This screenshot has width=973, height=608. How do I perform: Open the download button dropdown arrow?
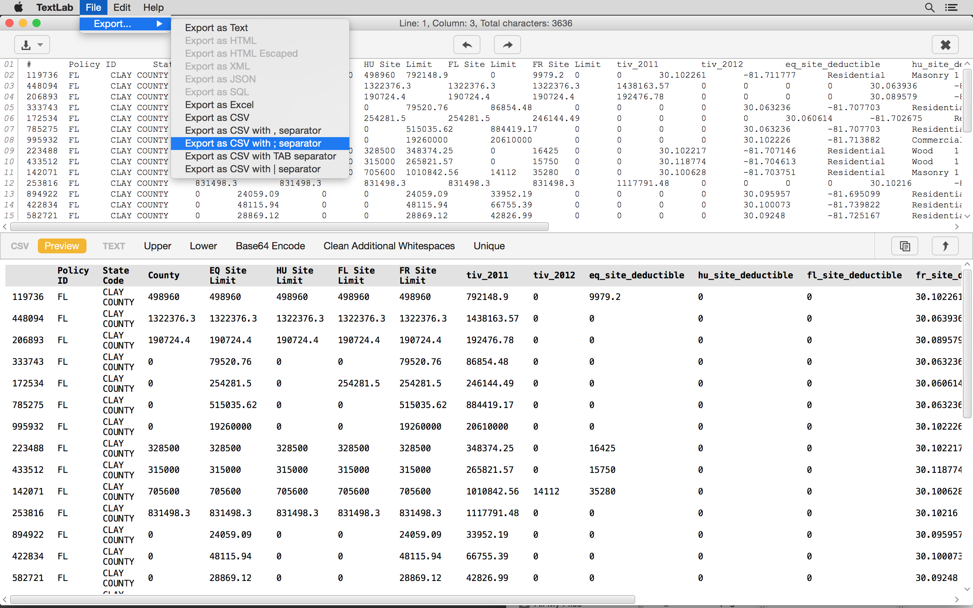pos(40,45)
